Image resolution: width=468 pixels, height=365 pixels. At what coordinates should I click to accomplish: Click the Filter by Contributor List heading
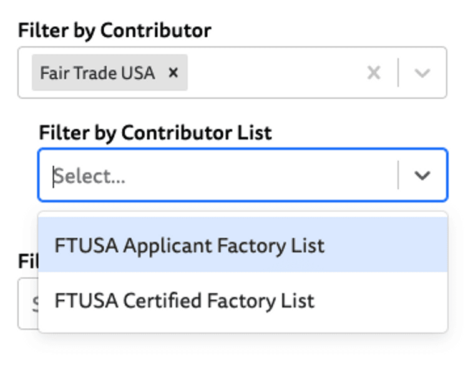tap(155, 132)
